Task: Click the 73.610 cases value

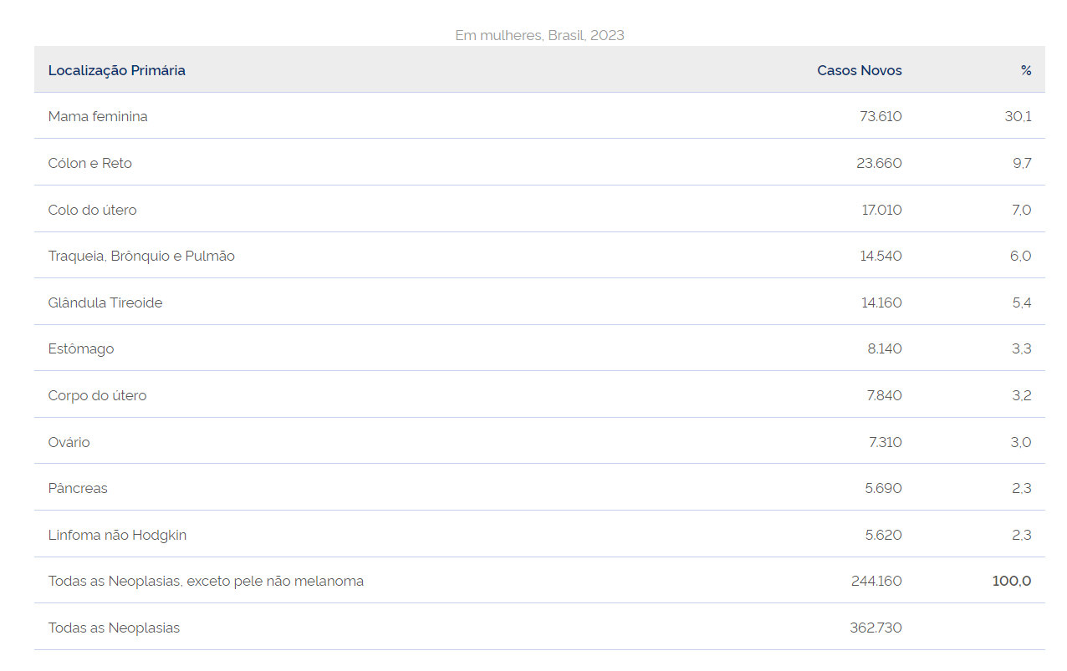Action: pos(881,116)
